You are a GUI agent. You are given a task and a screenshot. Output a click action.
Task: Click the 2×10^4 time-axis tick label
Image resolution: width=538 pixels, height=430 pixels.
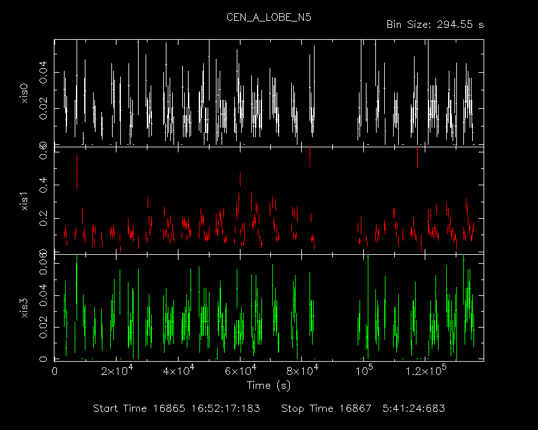point(116,371)
